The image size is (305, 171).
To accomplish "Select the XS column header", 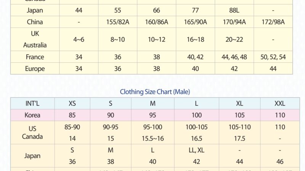I will click(72, 103).
